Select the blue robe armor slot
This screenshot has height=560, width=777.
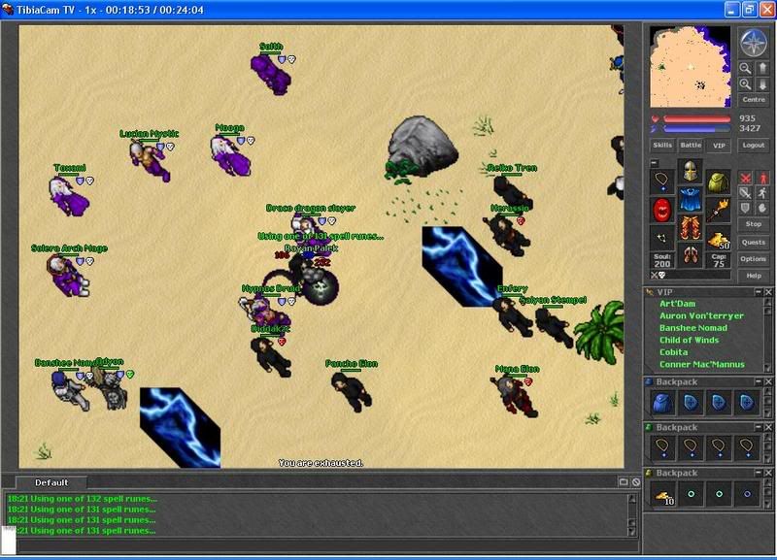tap(691, 199)
